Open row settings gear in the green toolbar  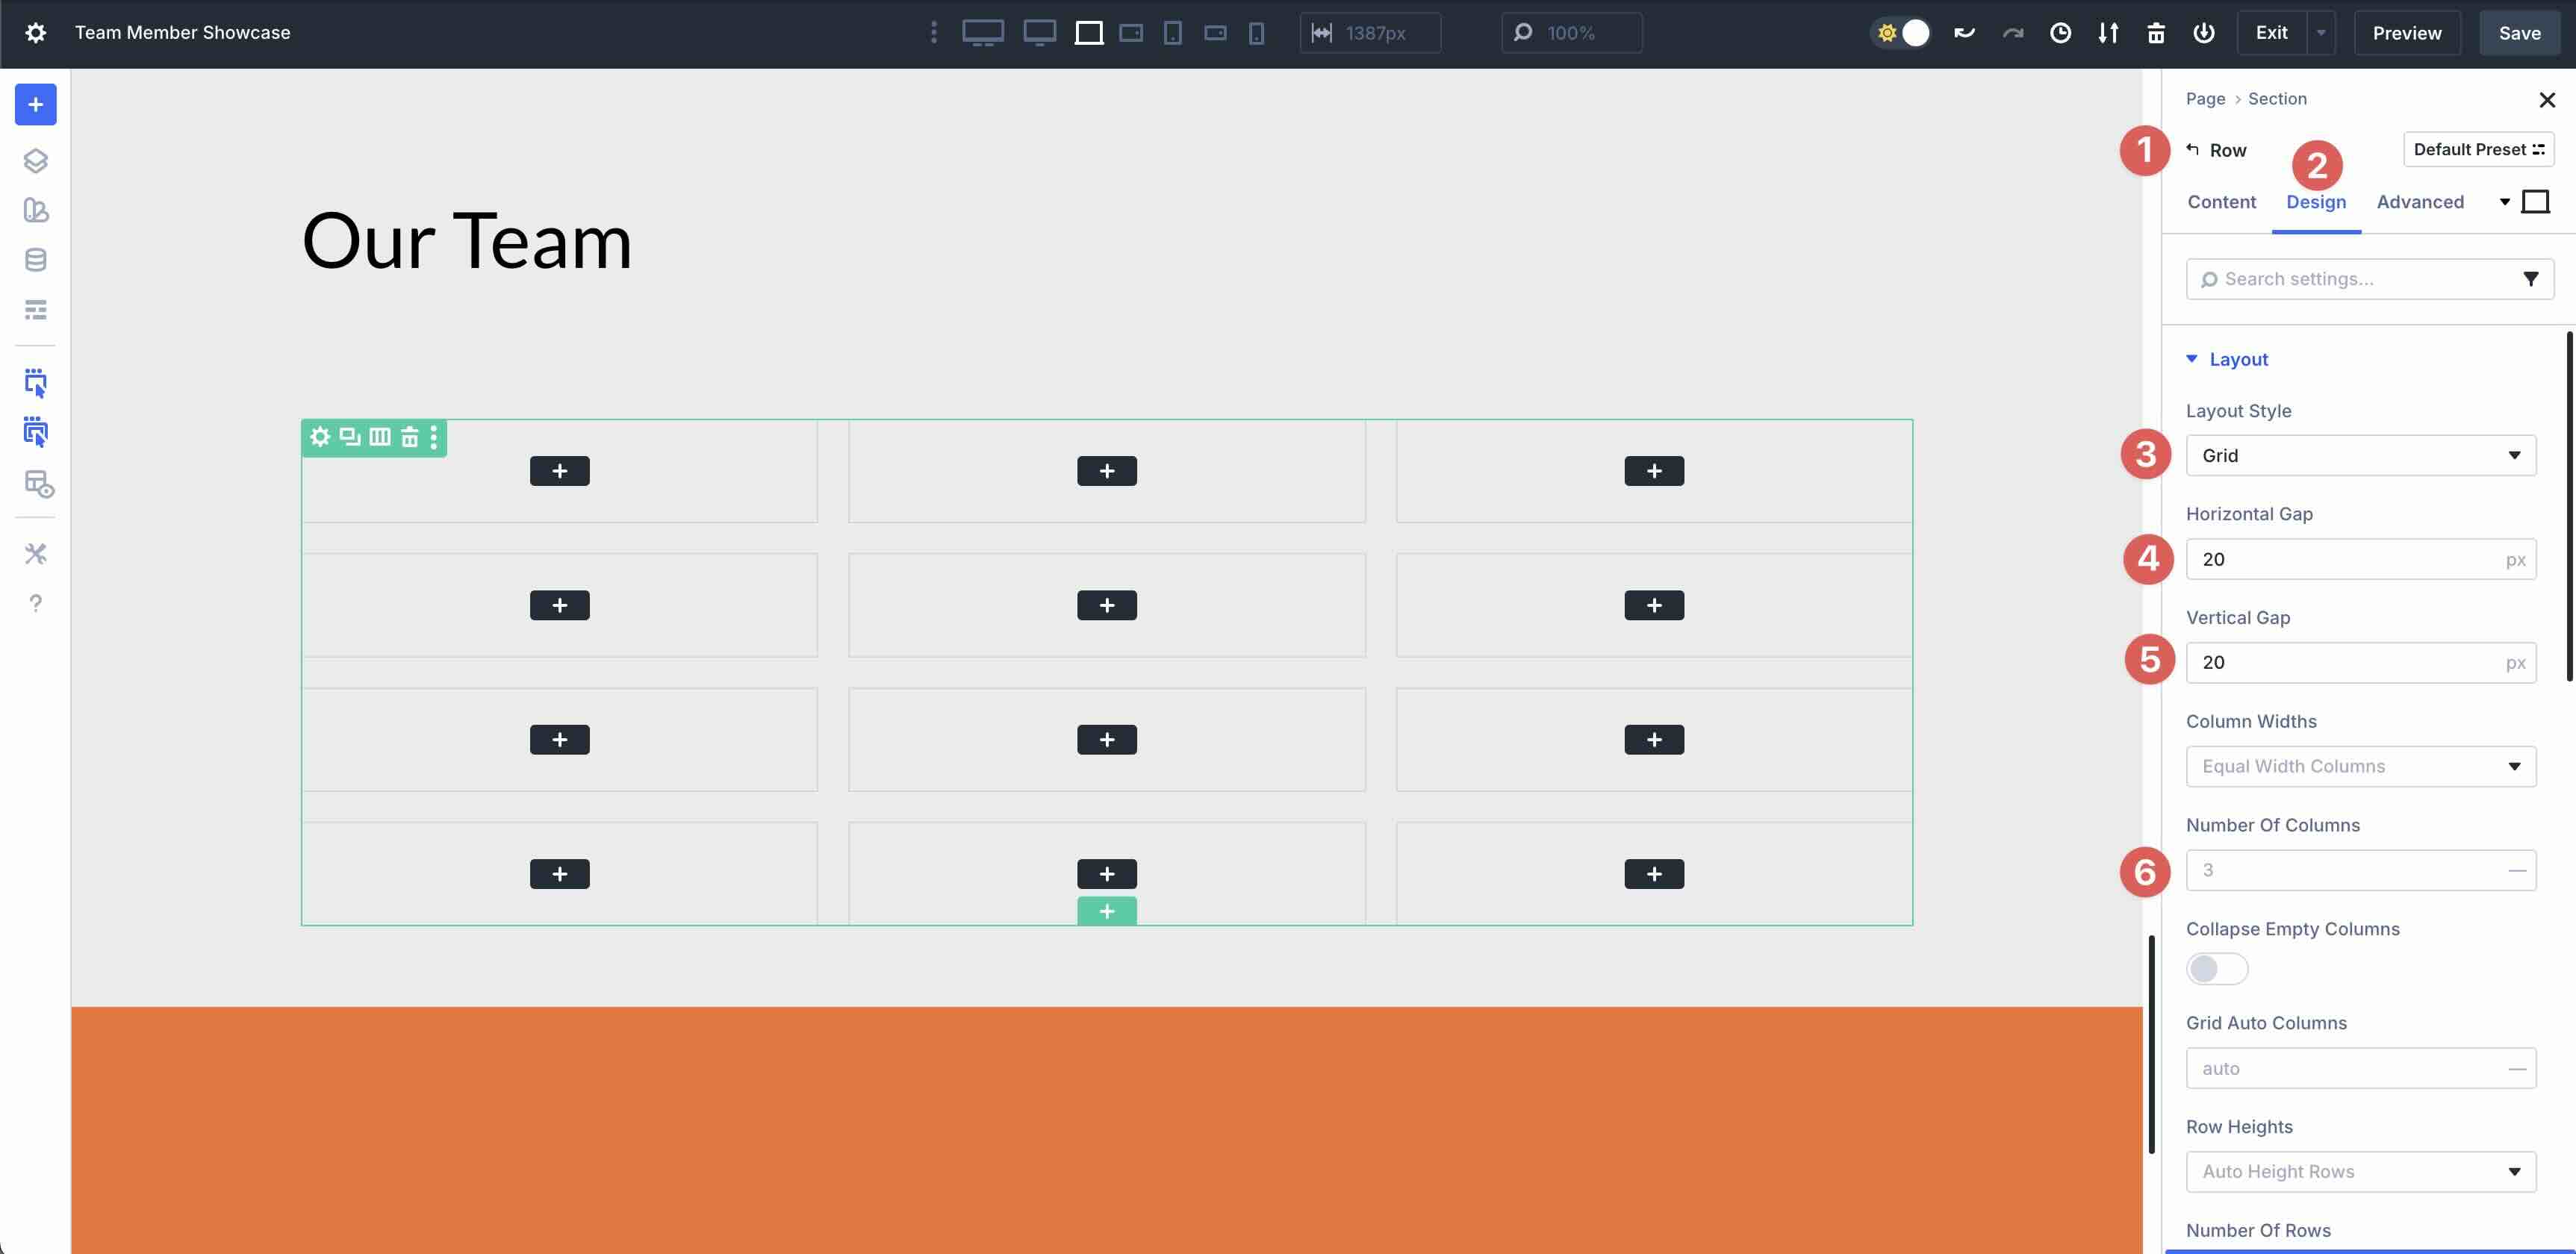click(x=320, y=437)
